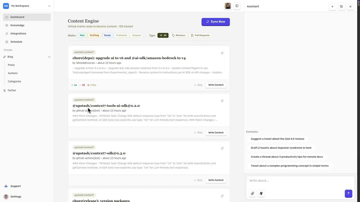360x202 pixels.
Task: Open chore(deps): upgrade ai to v6 title
Action: pyautogui.click(x=129, y=58)
